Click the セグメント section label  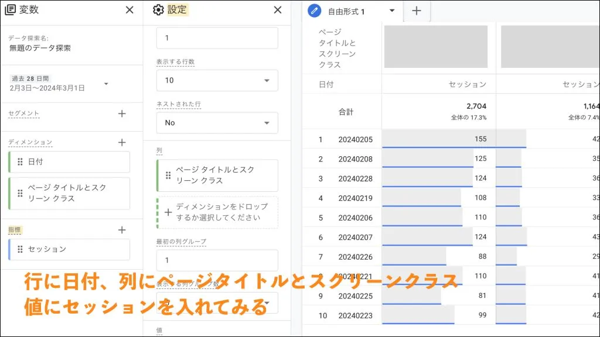click(x=23, y=114)
